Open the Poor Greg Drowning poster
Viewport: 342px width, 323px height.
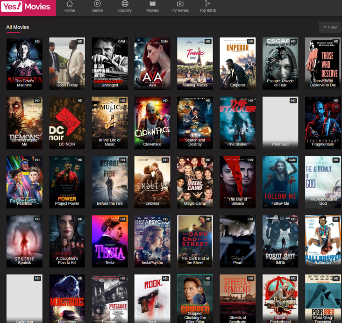(x=323, y=299)
